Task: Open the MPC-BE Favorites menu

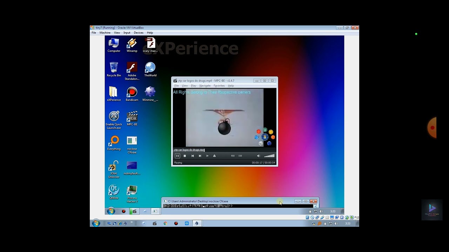Action: [x=219, y=86]
